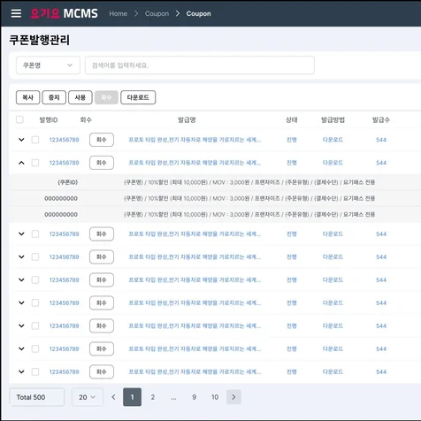Tick checkbox of row directly below coupon details
The height and width of the screenshot is (421, 421).
click(x=35, y=234)
